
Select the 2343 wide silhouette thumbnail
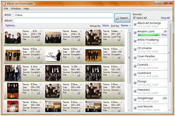(53, 38)
